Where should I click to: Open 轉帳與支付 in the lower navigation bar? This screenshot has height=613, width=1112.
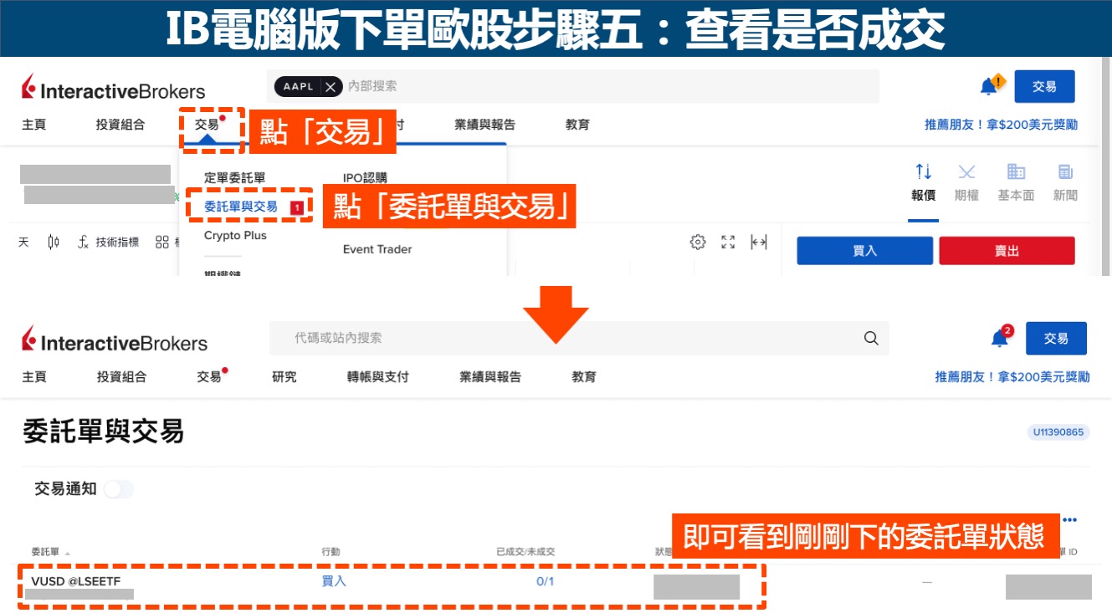(378, 377)
